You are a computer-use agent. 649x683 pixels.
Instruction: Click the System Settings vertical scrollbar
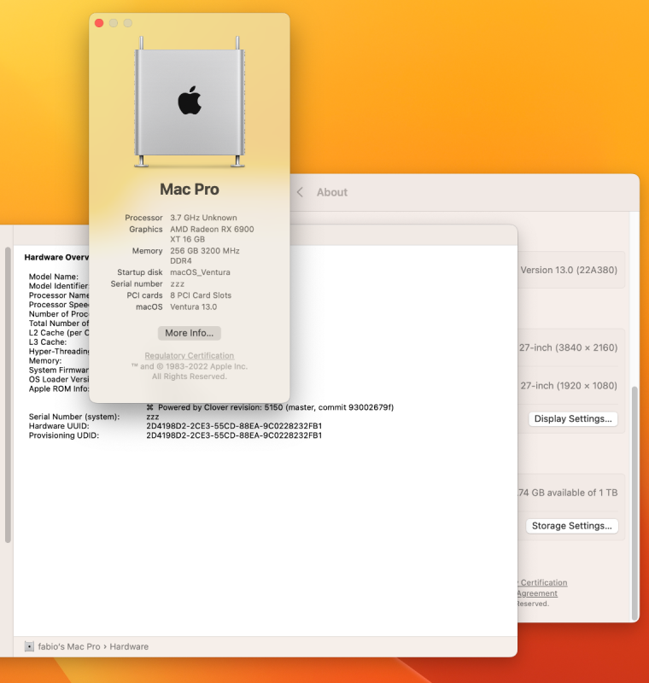634,503
